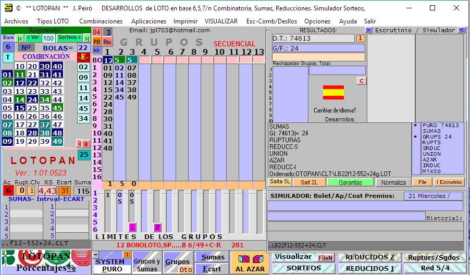Image resolution: width=470 pixels, height=275 pixels.
Task: Toggle ball number 40 on the board
Action: click(57, 66)
